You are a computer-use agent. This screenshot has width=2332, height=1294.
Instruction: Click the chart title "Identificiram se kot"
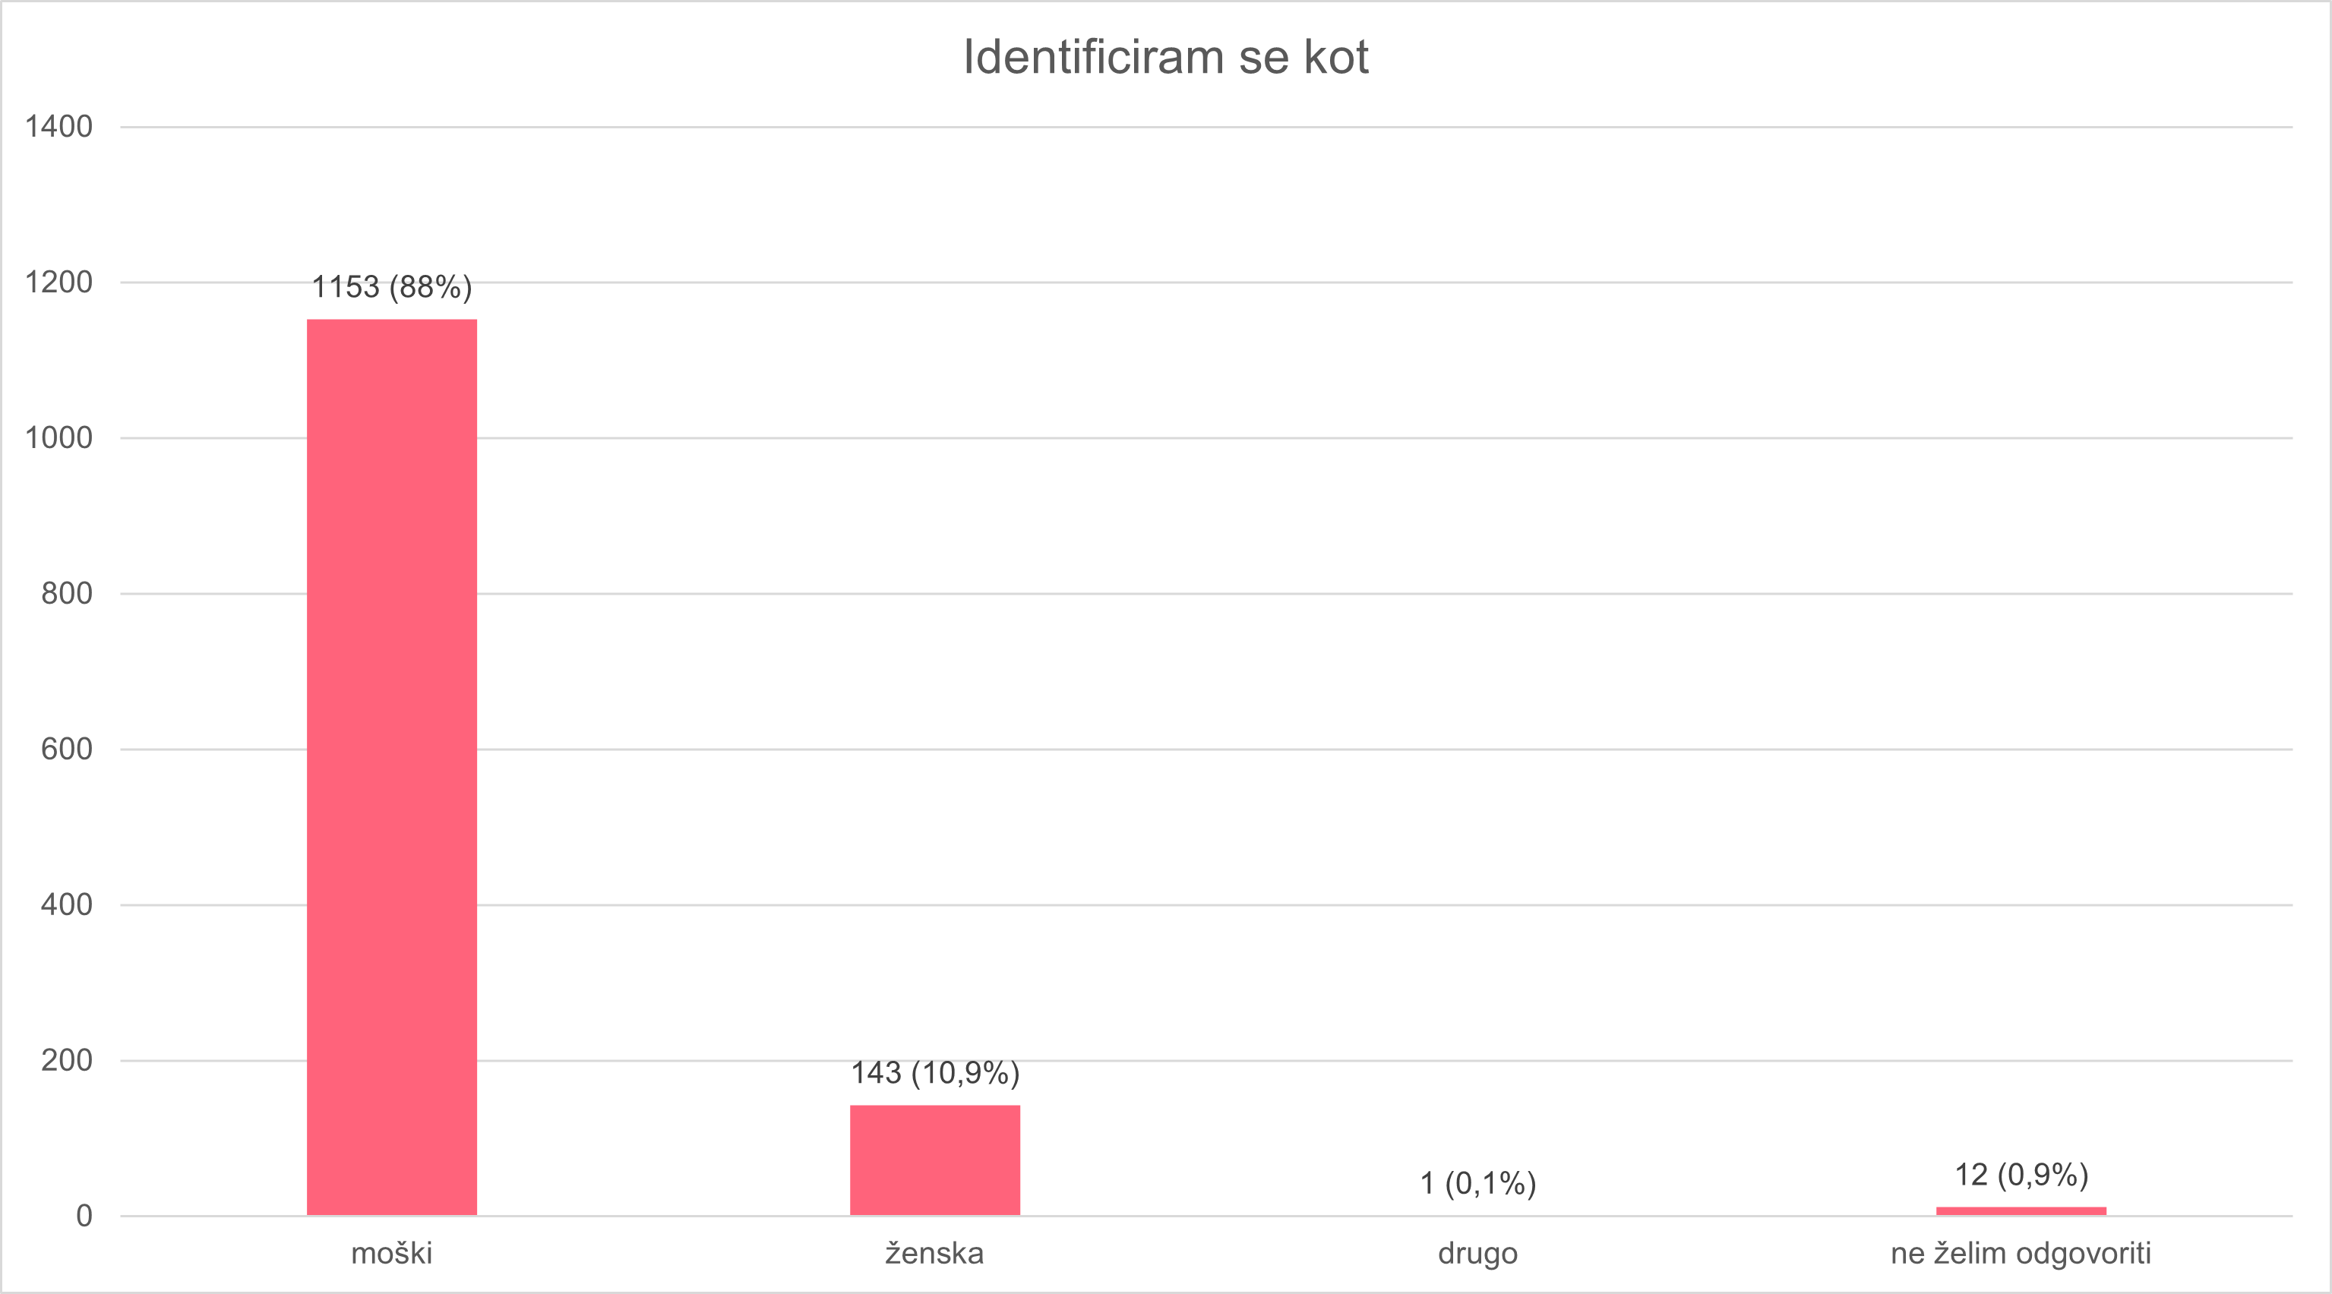click(x=1165, y=57)
